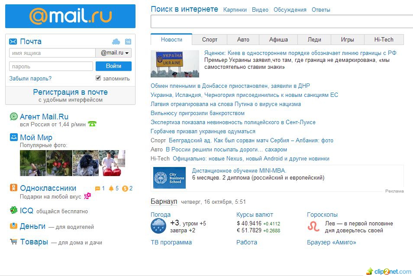Image resolution: width=413 pixels, height=276 pixels.
Task: Click the Деньги wallet icon
Action: coord(14,226)
